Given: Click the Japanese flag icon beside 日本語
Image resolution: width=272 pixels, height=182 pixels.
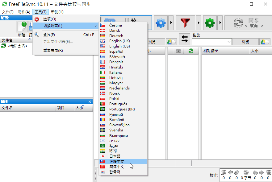Looking at the screenshot, I should tap(103, 156).
